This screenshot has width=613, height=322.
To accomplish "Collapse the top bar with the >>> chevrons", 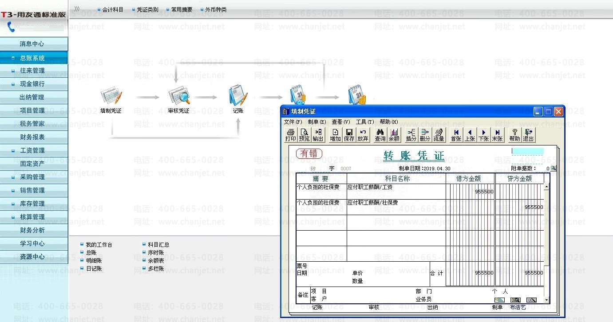I will pos(77,9).
